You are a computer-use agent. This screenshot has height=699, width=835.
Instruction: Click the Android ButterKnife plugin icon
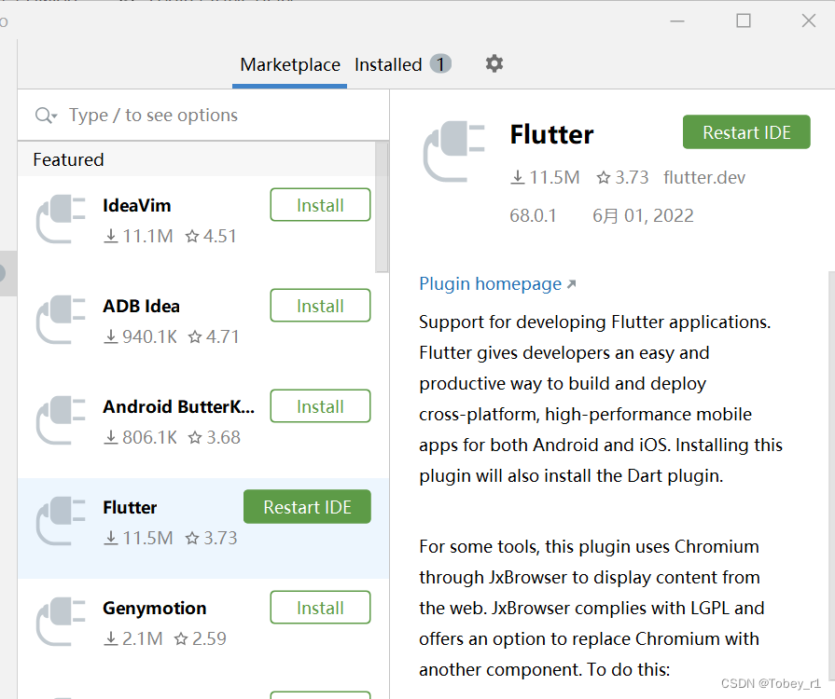(x=61, y=420)
